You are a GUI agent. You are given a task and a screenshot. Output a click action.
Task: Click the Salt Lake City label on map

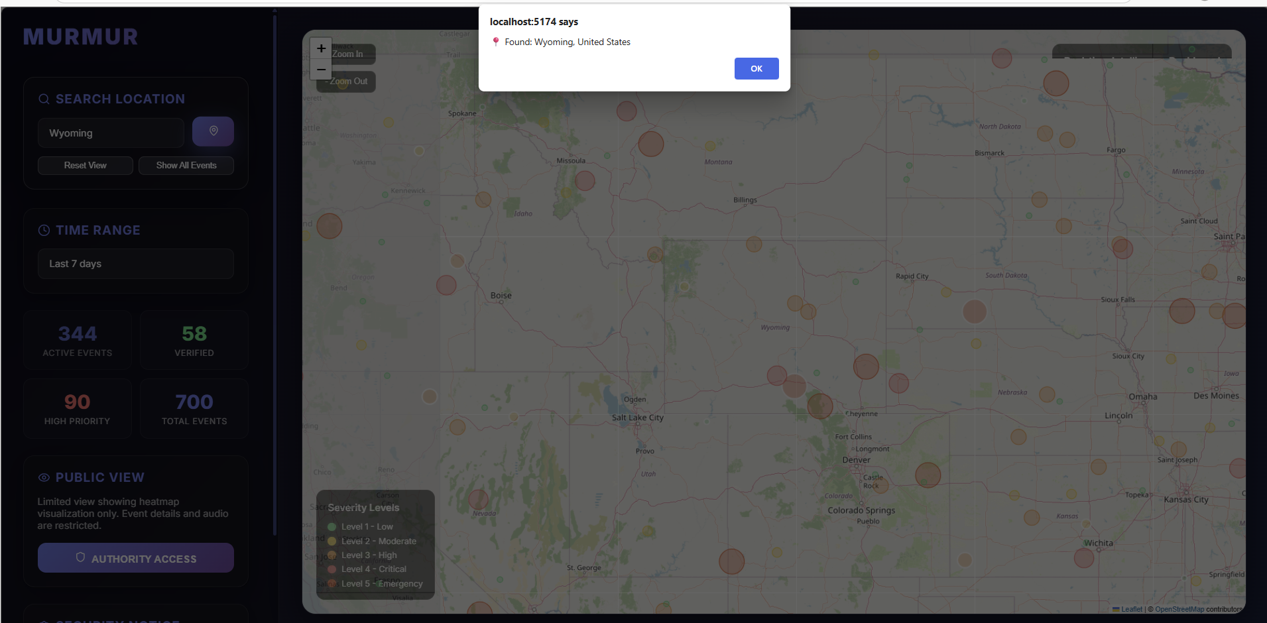[x=637, y=418]
